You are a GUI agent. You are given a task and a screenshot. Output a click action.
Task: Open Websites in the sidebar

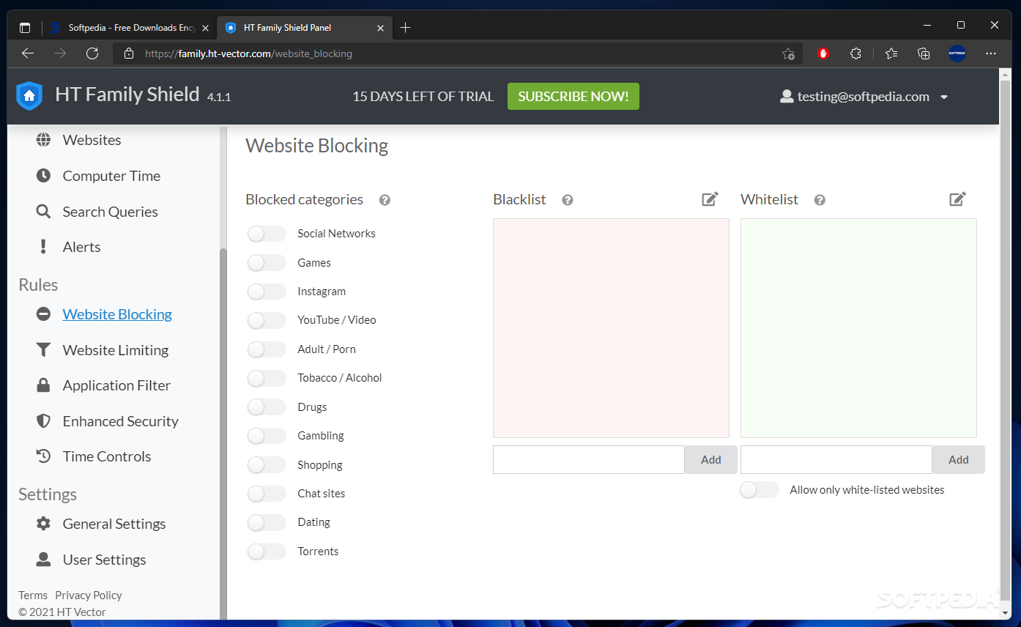[x=92, y=140]
